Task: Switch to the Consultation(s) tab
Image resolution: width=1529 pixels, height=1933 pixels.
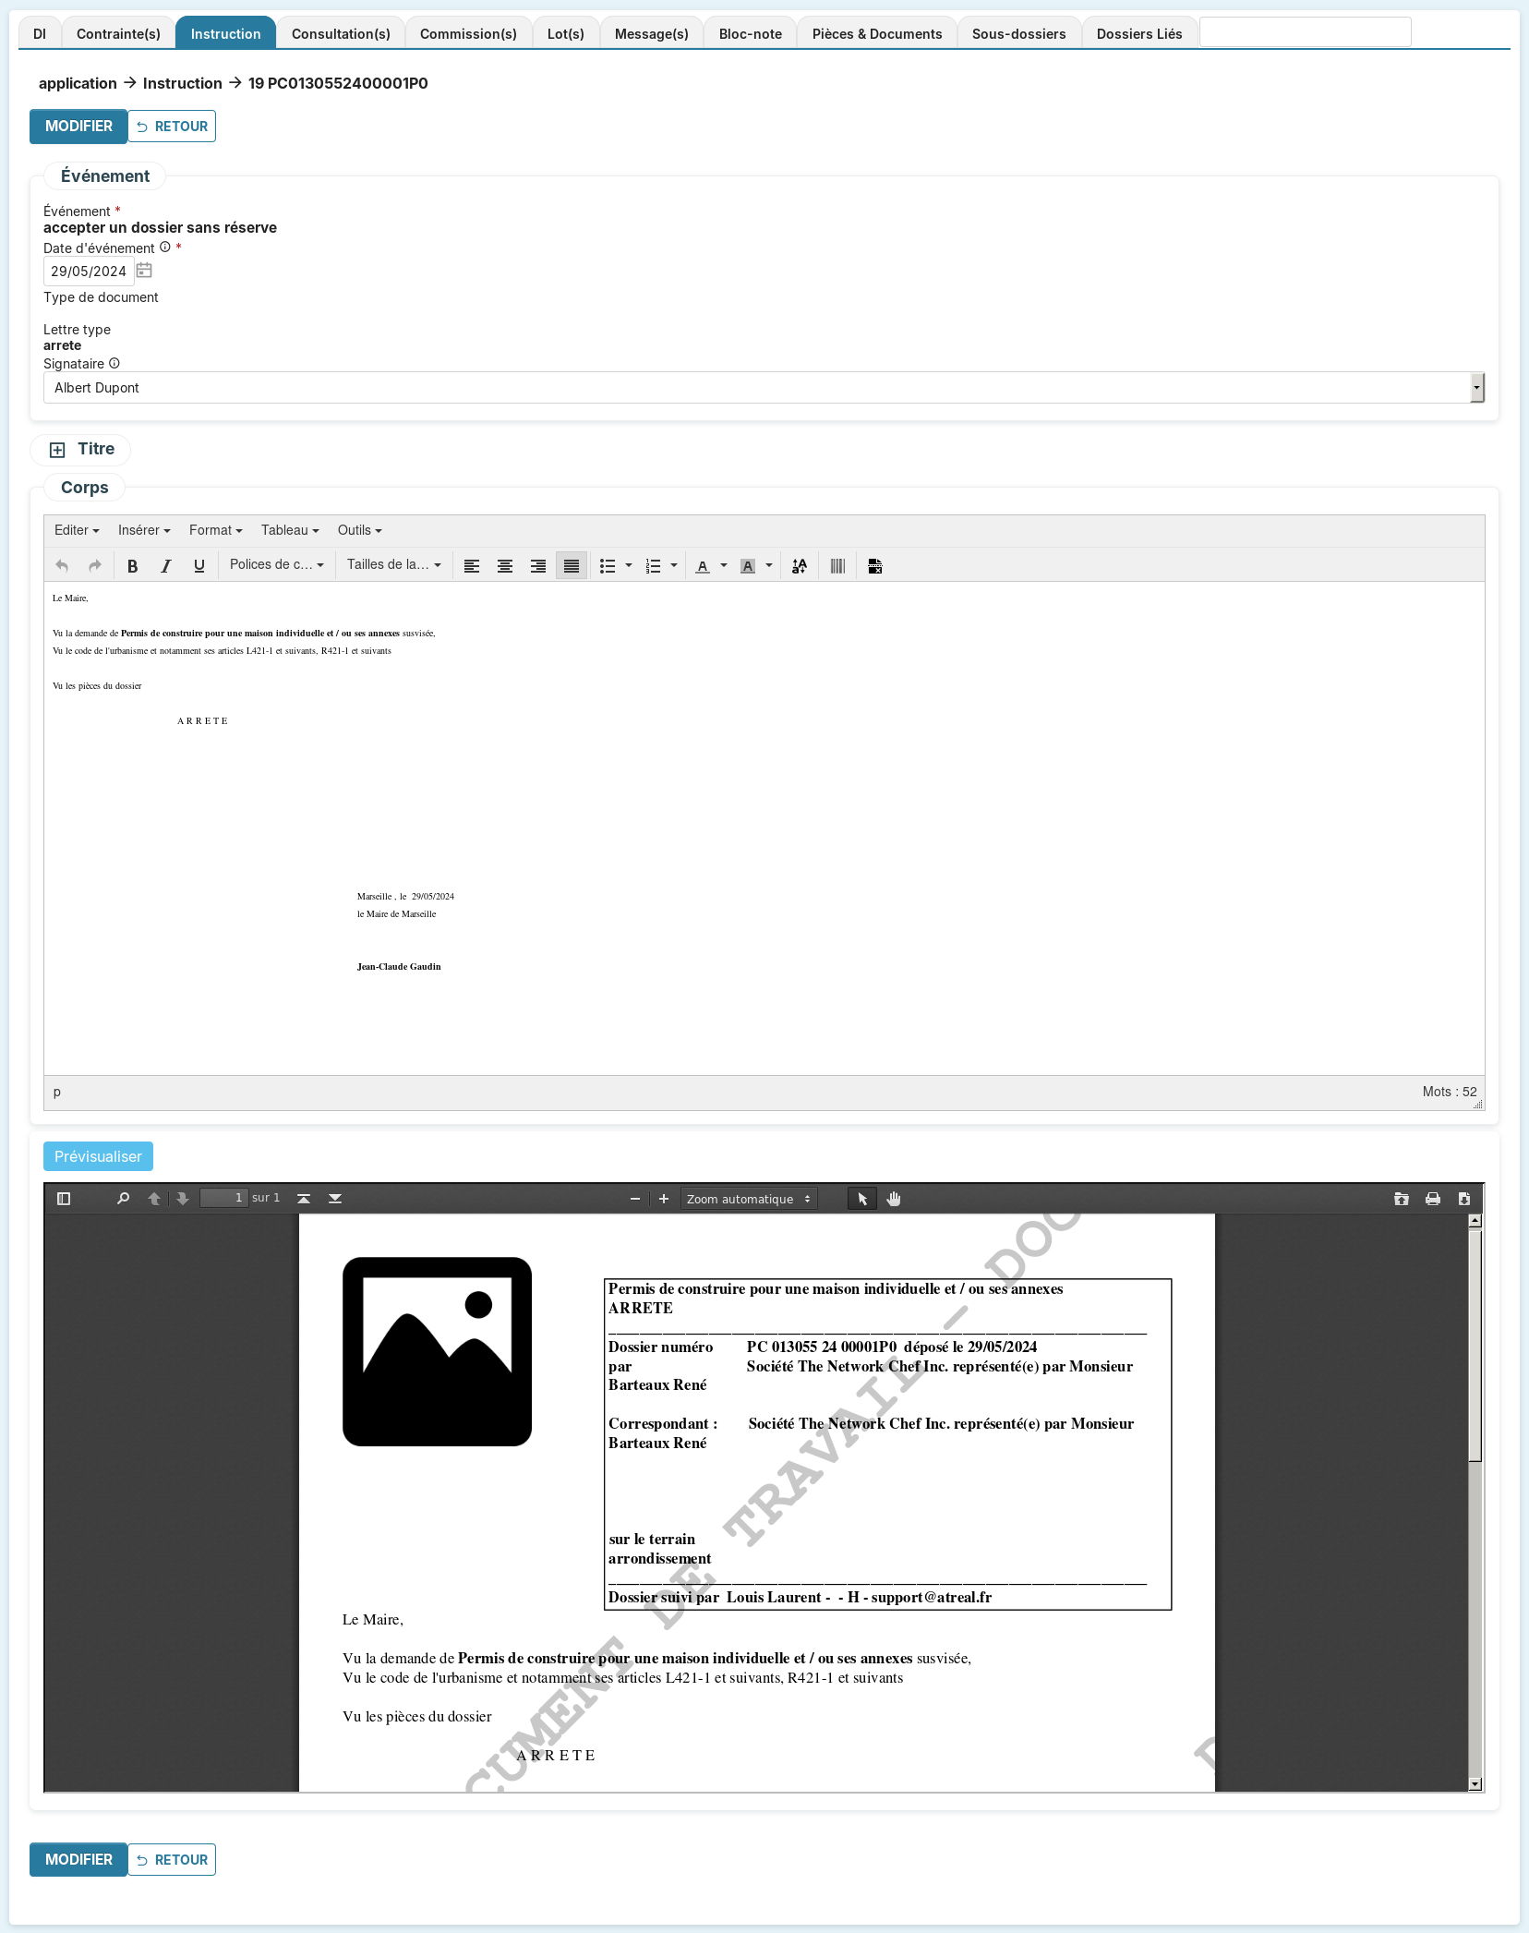Action: pos(341,34)
